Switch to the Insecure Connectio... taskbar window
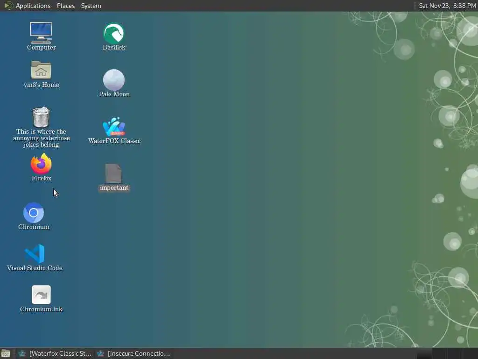The width and height of the screenshot is (478, 359). 134,353
